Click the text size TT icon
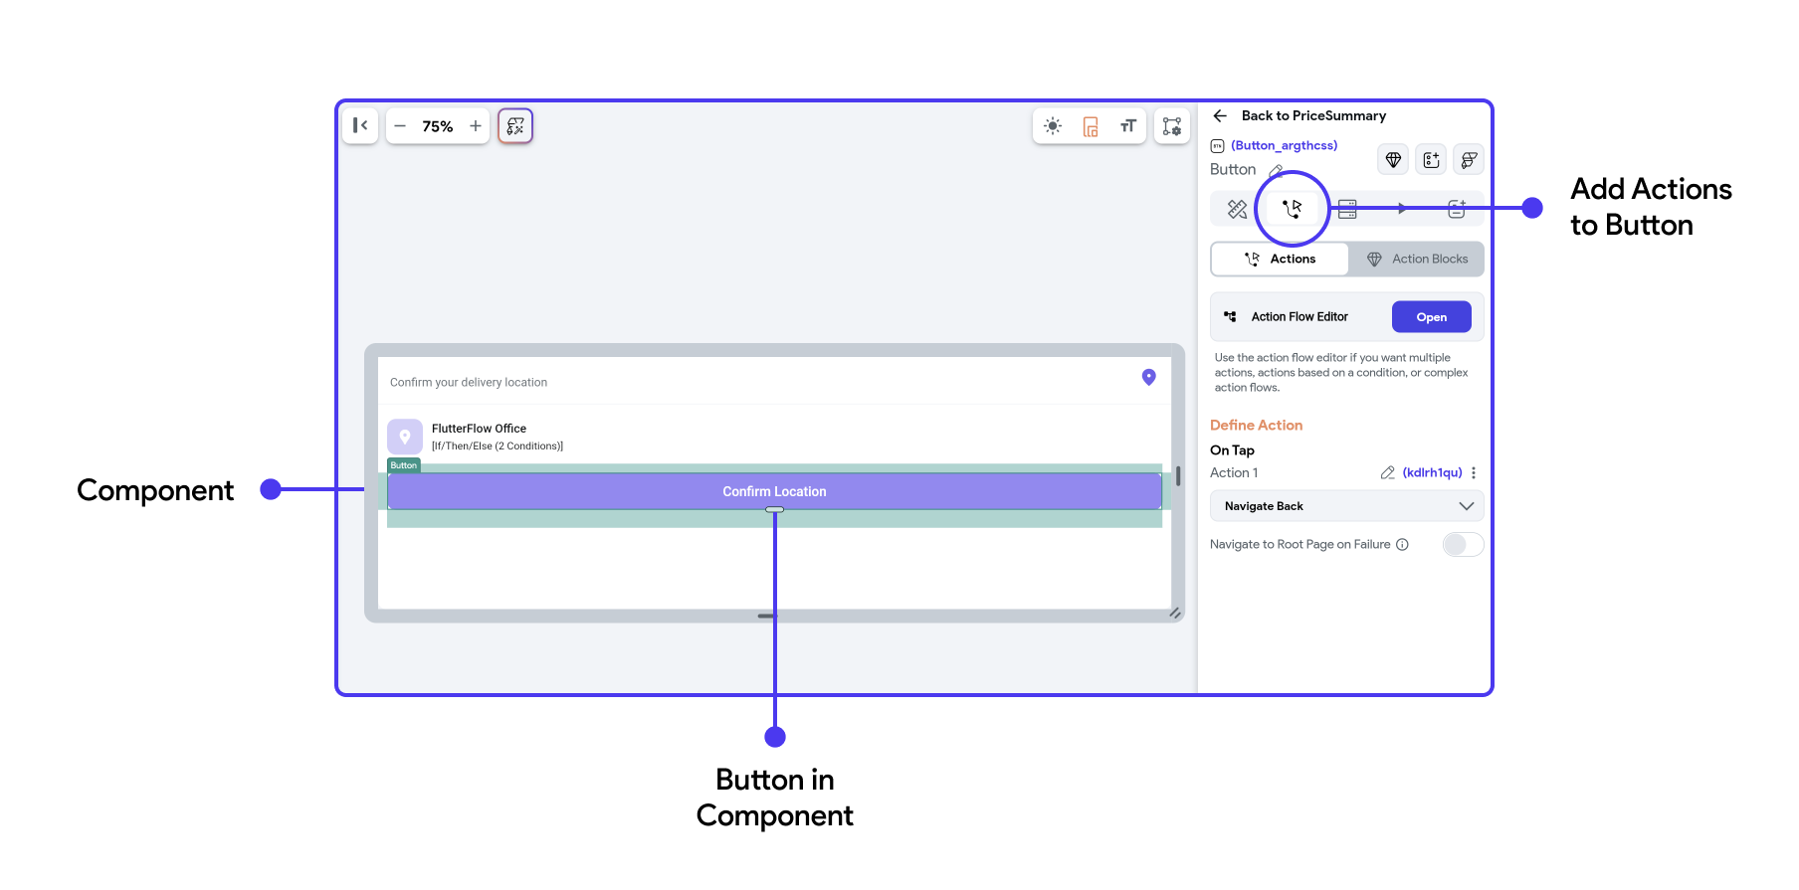 [1128, 126]
